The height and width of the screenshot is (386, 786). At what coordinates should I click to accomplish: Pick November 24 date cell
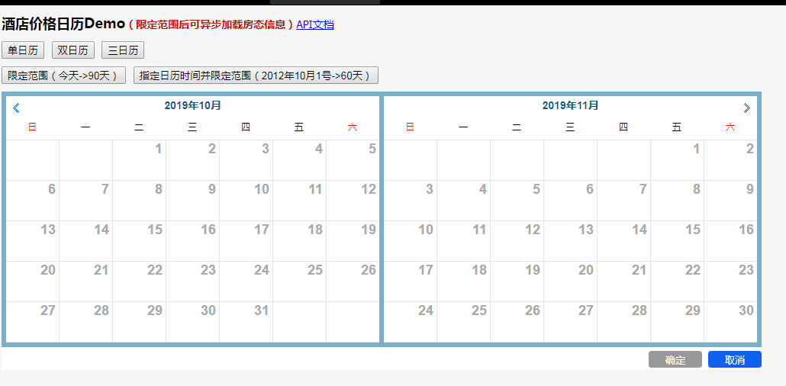coord(410,323)
